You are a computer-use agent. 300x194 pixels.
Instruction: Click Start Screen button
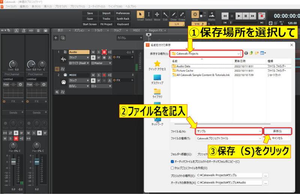(90, 24)
